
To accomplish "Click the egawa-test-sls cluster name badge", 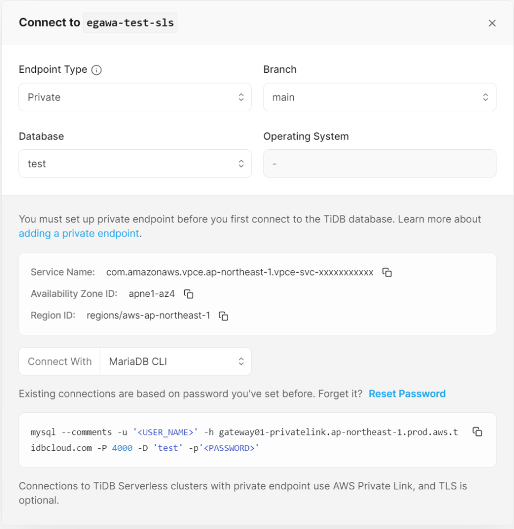I will 130,22.
